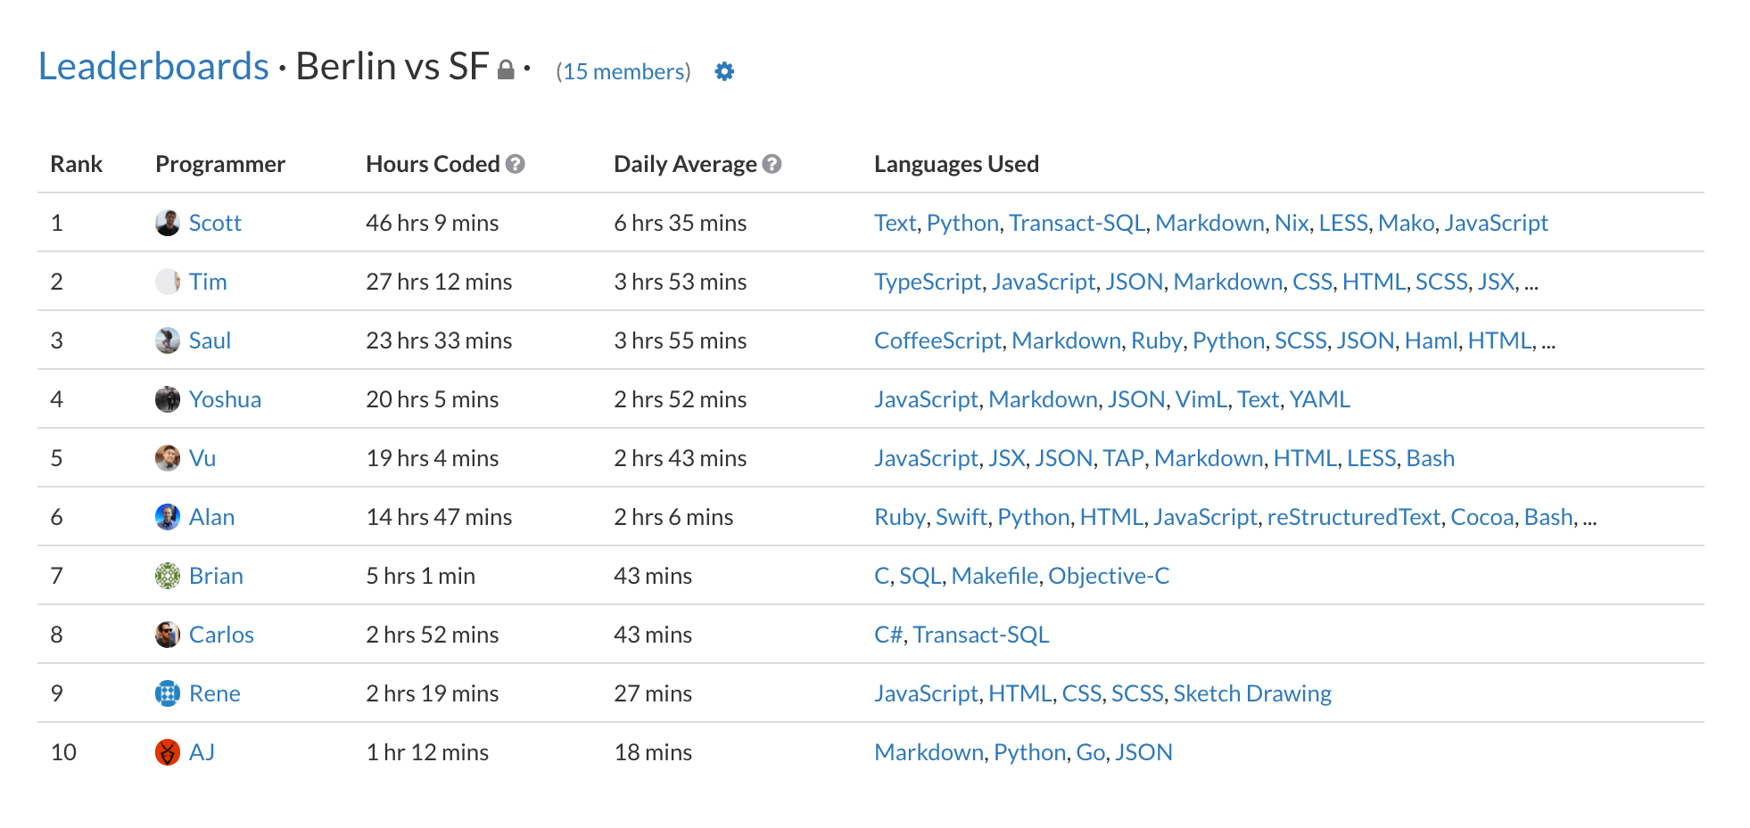The width and height of the screenshot is (1750, 828).
Task: Open Tim's profile name link
Action: (x=208, y=282)
